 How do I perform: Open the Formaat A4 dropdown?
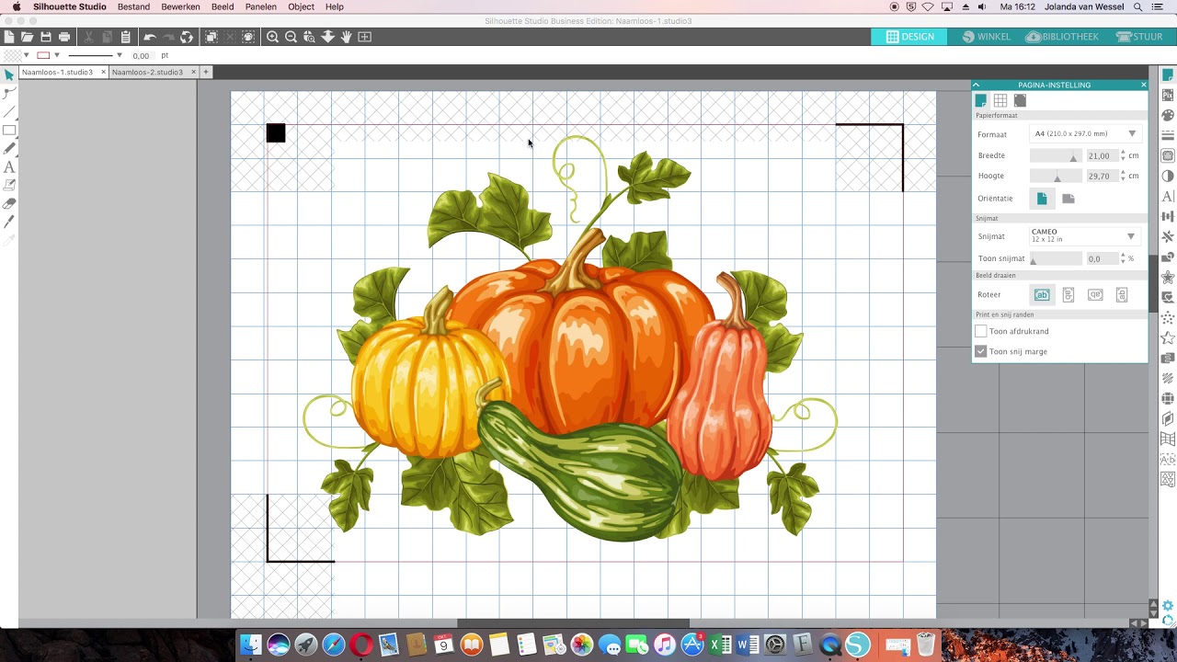coord(1085,134)
